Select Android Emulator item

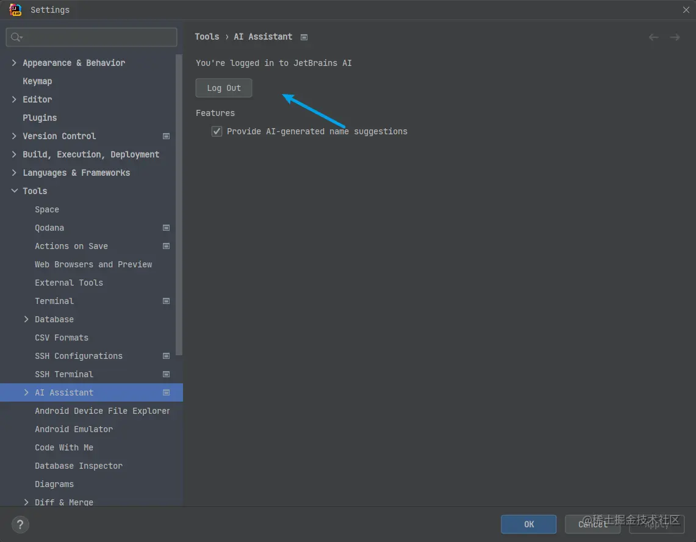coord(74,429)
